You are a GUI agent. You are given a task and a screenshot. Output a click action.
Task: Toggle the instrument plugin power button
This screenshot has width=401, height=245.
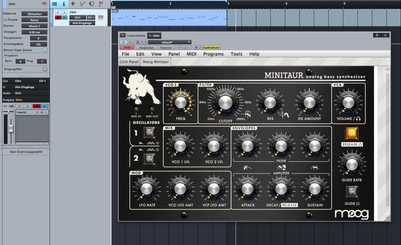pyautogui.click(x=123, y=42)
